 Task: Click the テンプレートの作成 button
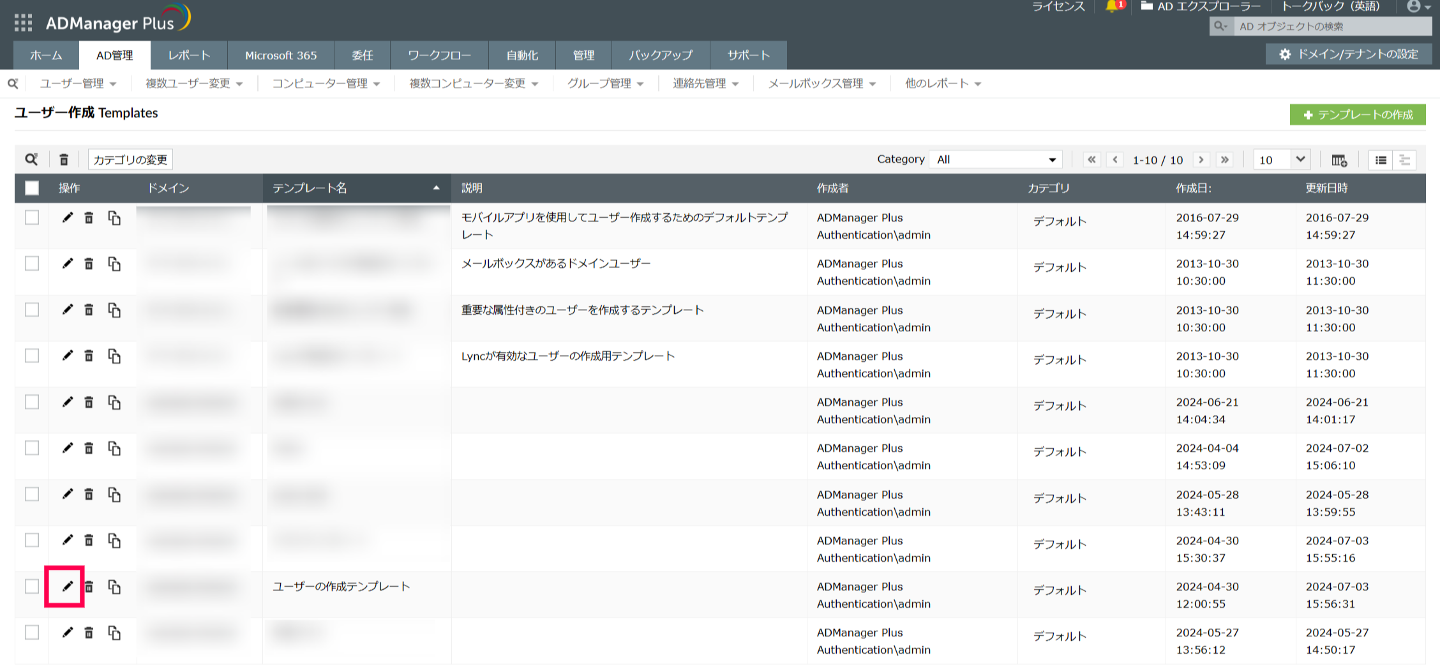[1357, 115]
